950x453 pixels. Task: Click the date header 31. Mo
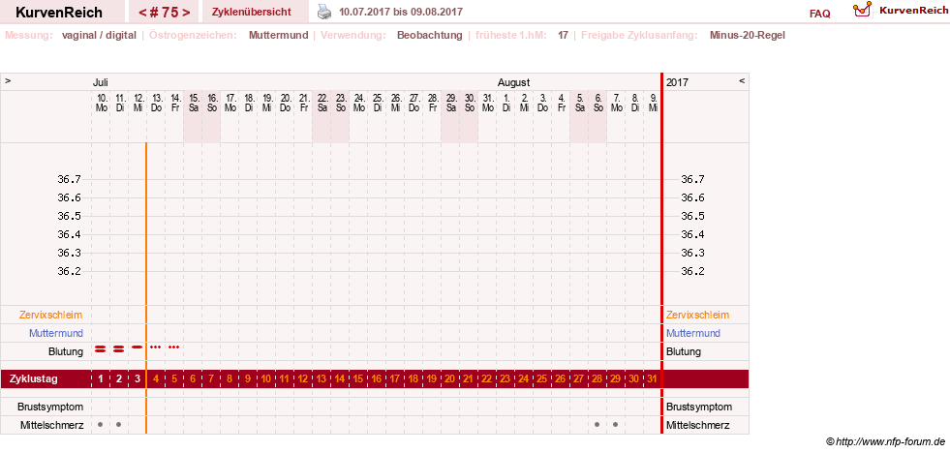point(487,102)
